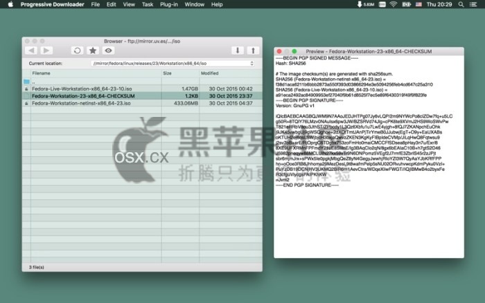Select Fedora-Workstation-netinst-x86_64-23.iso row
Screen dimensions: 485x303
[142, 104]
